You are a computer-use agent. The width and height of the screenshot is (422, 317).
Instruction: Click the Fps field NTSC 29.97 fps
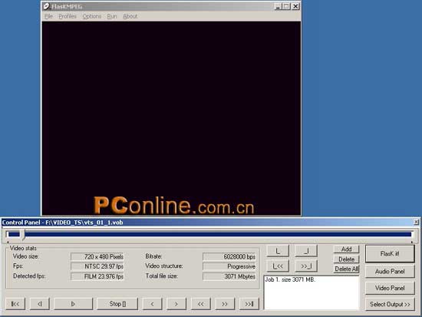(x=97, y=266)
